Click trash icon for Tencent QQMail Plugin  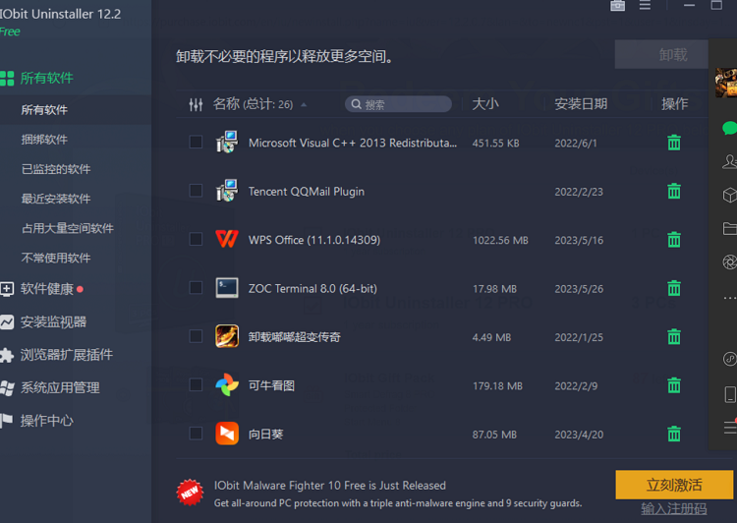click(x=674, y=191)
